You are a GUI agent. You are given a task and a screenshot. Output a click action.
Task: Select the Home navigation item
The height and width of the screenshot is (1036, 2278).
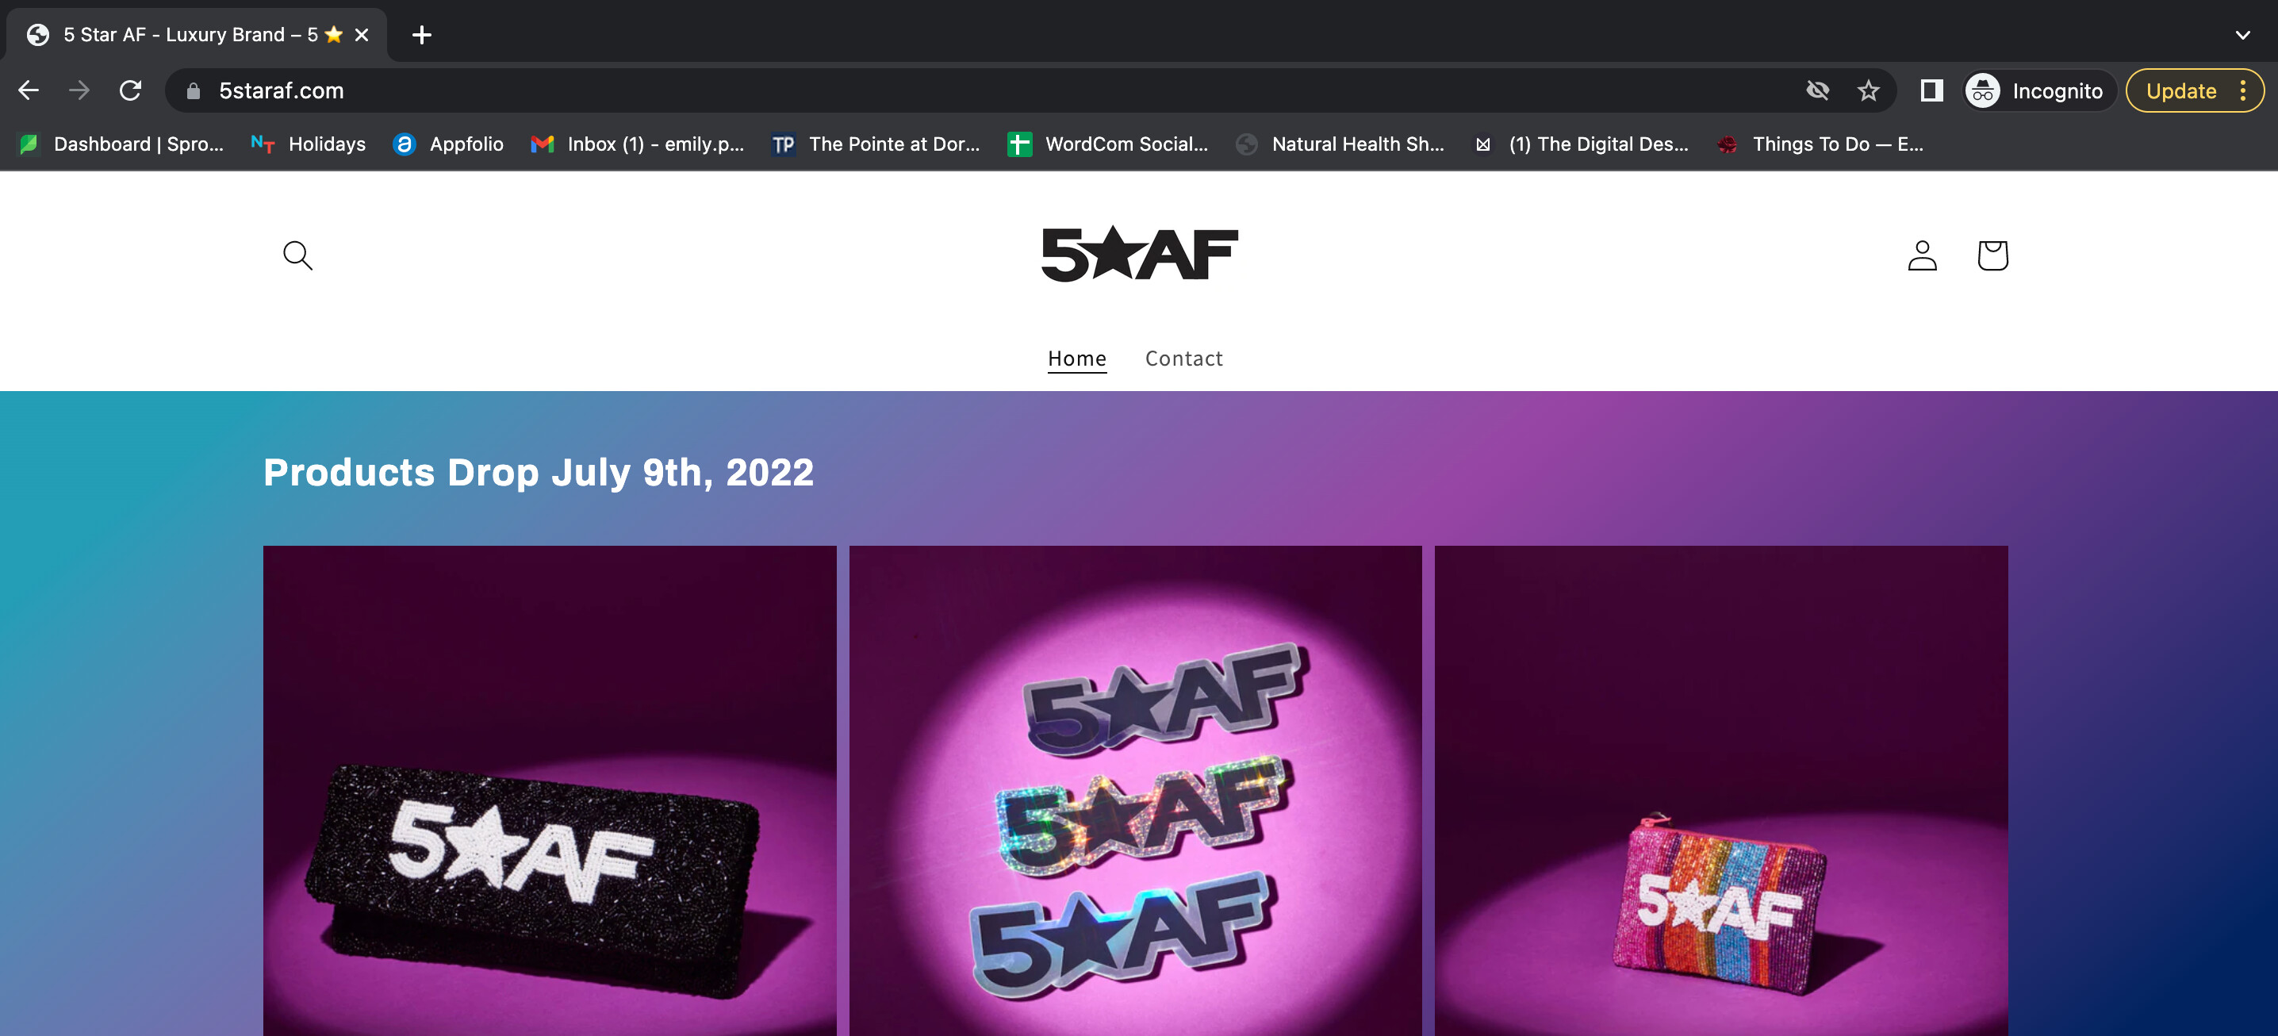1076,359
